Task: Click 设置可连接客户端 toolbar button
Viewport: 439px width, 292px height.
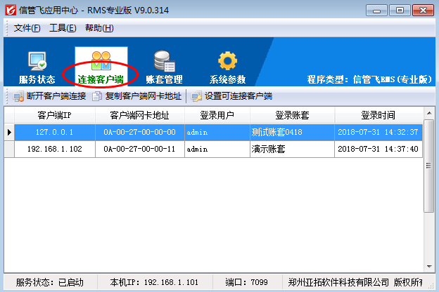Action: [x=231, y=96]
